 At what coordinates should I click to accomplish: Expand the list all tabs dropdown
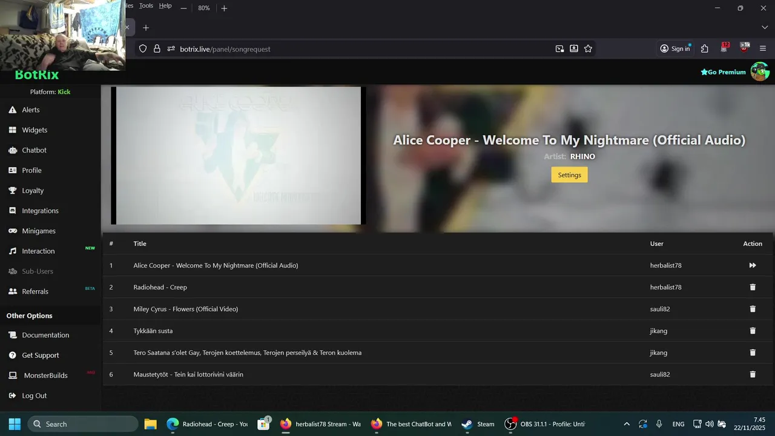(x=764, y=28)
